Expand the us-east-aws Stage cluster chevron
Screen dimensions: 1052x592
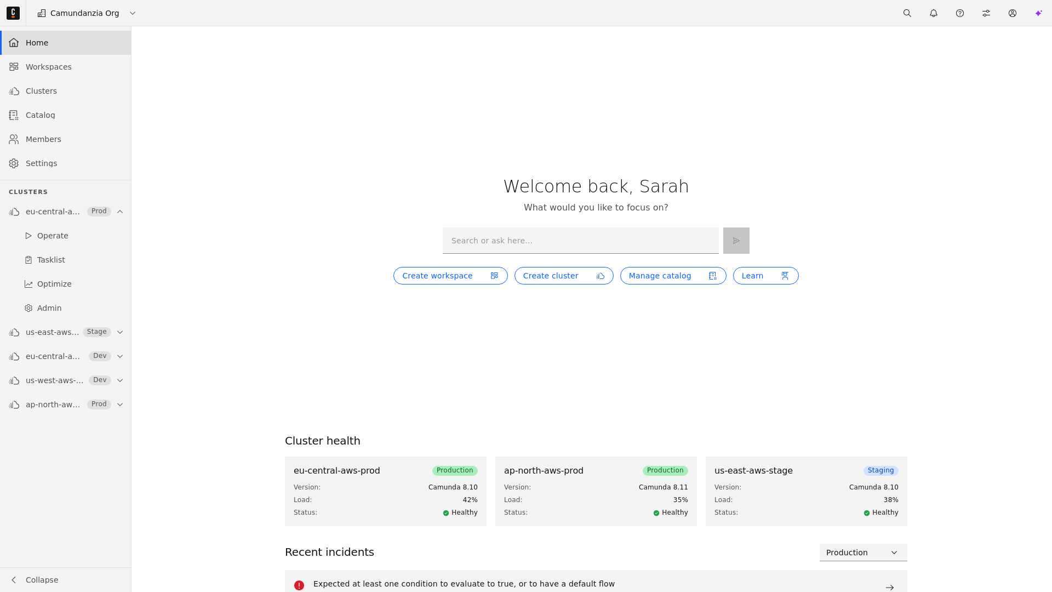(x=120, y=332)
